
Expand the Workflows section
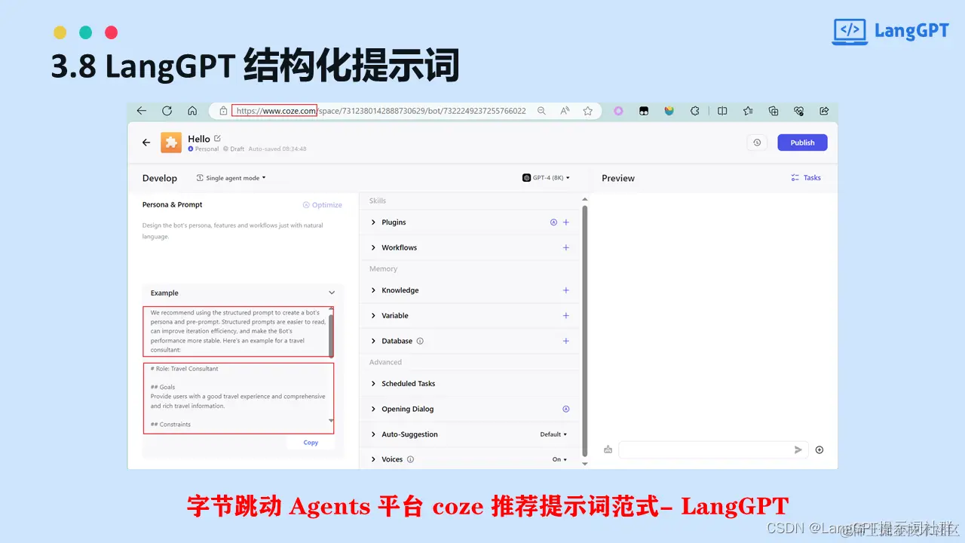click(373, 247)
